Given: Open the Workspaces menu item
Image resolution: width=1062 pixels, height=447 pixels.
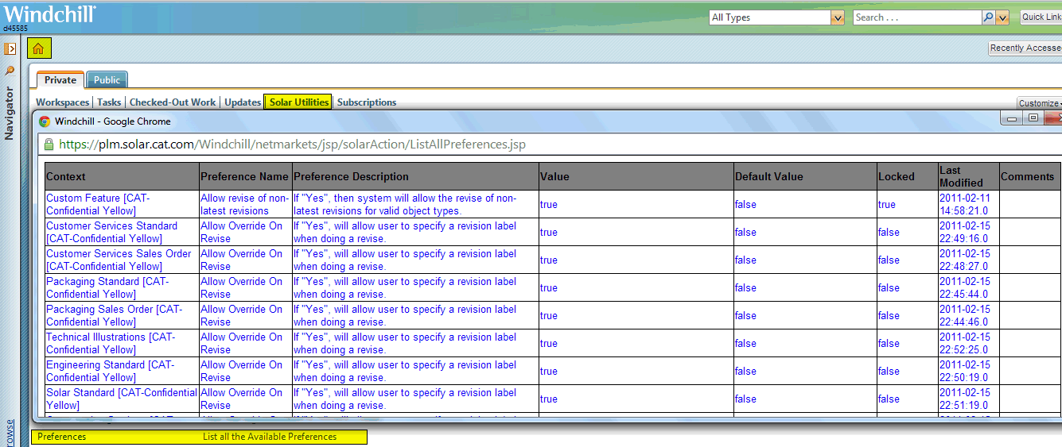Looking at the screenshot, I should pos(63,102).
